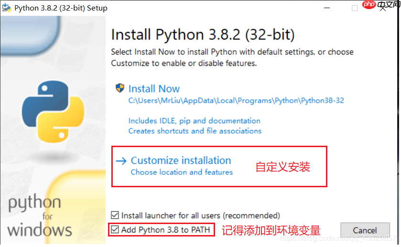Close the Python 3.8.2 Setup window
401x247 pixels.
tap(382, 9)
